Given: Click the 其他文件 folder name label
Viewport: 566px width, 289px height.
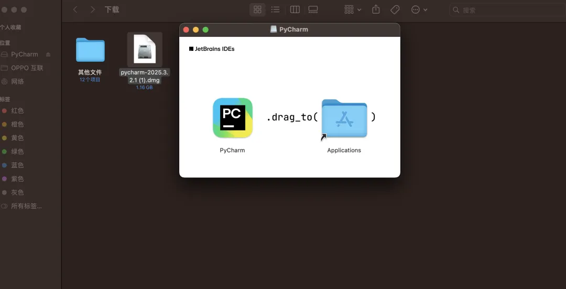Looking at the screenshot, I should click(x=90, y=72).
